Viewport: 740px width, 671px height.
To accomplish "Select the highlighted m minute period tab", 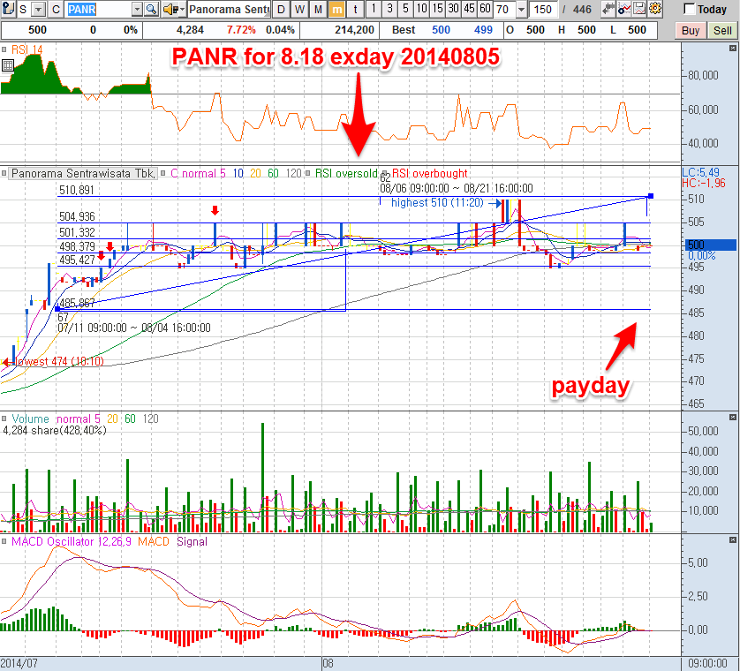I will coord(336,9).
